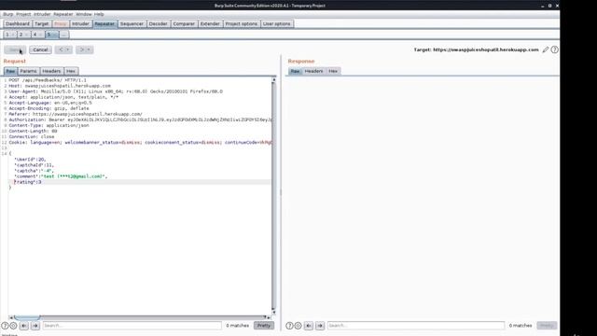This screenshot has width=597, height=336.
Task: Click the "Content-Type: application/json" header line
Action: 49,125
